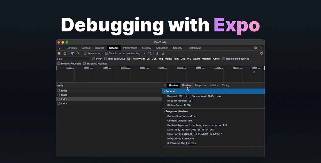Enable Preserve log

pyautogui.click(x=85, y=53)
